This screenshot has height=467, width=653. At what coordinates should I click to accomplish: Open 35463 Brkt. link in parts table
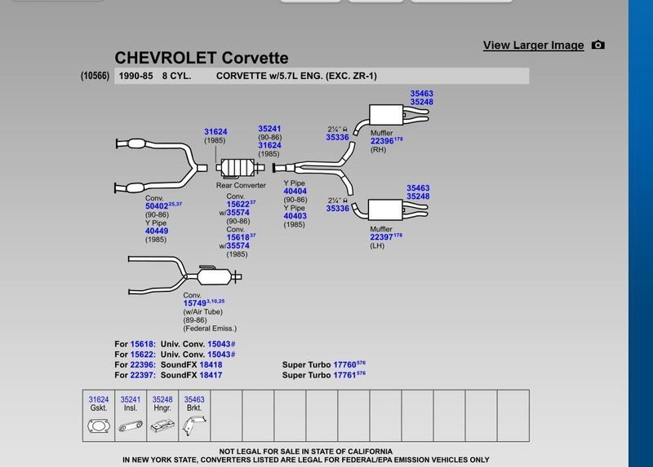pos(194,399)
